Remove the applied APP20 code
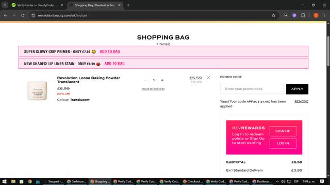This screenshot has width=330, height=185. [301, 101]
